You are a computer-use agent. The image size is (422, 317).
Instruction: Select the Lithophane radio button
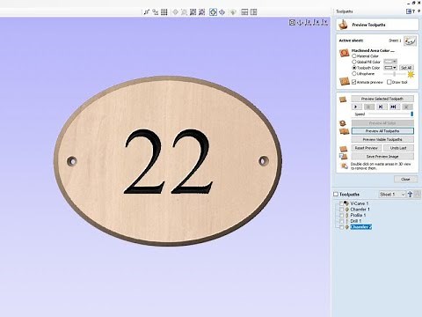[354, 74]
